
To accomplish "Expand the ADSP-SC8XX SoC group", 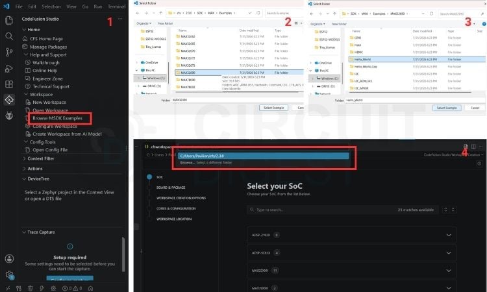I will [351, 252].
